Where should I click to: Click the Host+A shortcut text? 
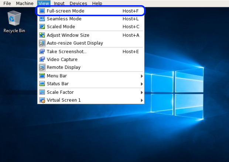tap(131, 35)
